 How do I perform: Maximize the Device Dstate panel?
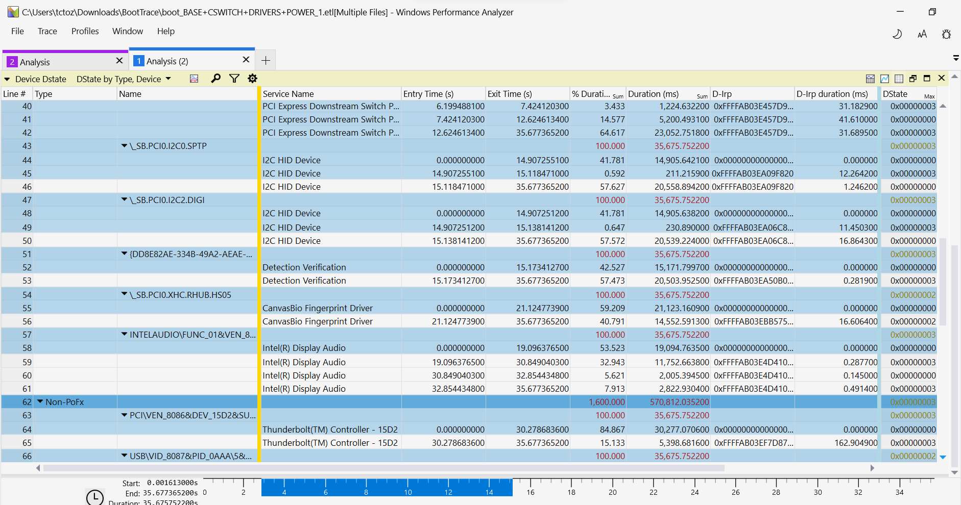click(927, 79)
